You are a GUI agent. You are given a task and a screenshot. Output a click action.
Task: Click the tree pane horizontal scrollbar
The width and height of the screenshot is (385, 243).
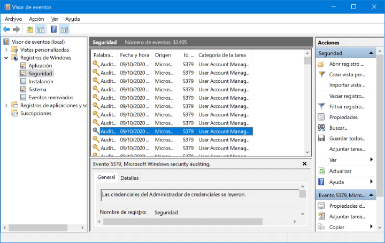pyautogui.click(x=38, y=228)
